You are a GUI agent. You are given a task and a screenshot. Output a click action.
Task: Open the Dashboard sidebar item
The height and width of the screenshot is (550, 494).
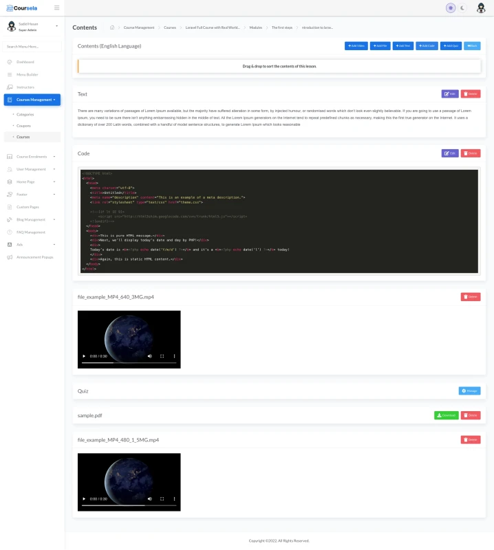tap(25, 62)
